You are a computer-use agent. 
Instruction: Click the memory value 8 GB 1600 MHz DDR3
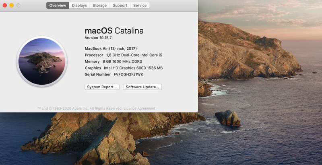pyautogui.click(x=122, y=61)
